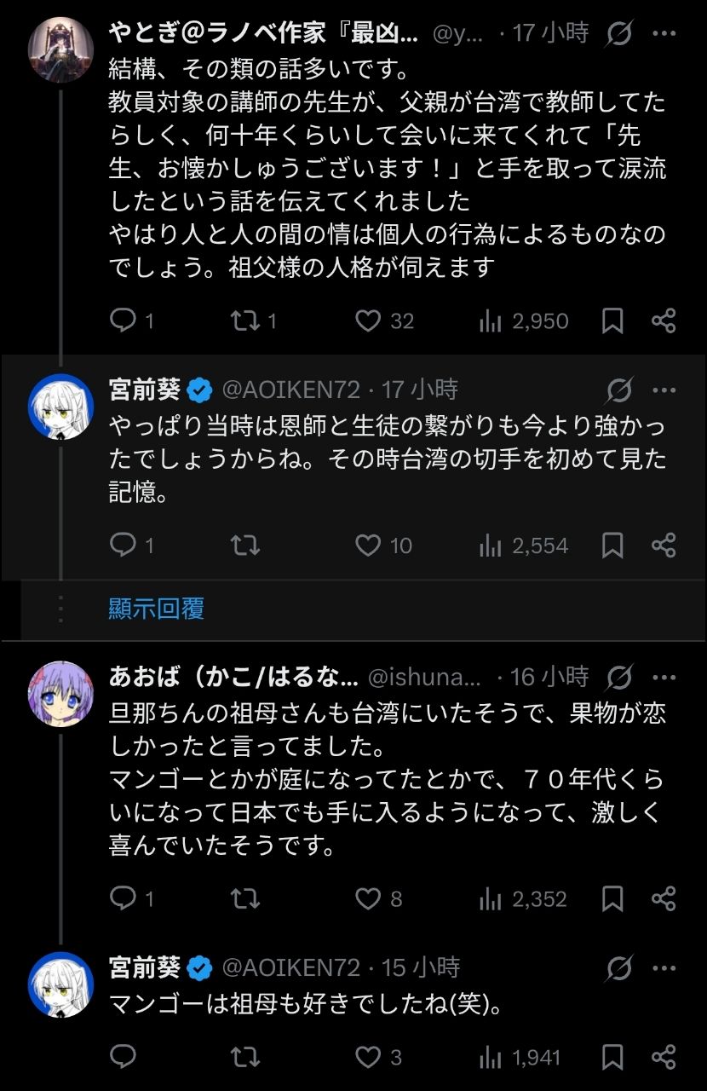
Task: Open more options on やとぎ's tweet
Action: tap(664, 34)
